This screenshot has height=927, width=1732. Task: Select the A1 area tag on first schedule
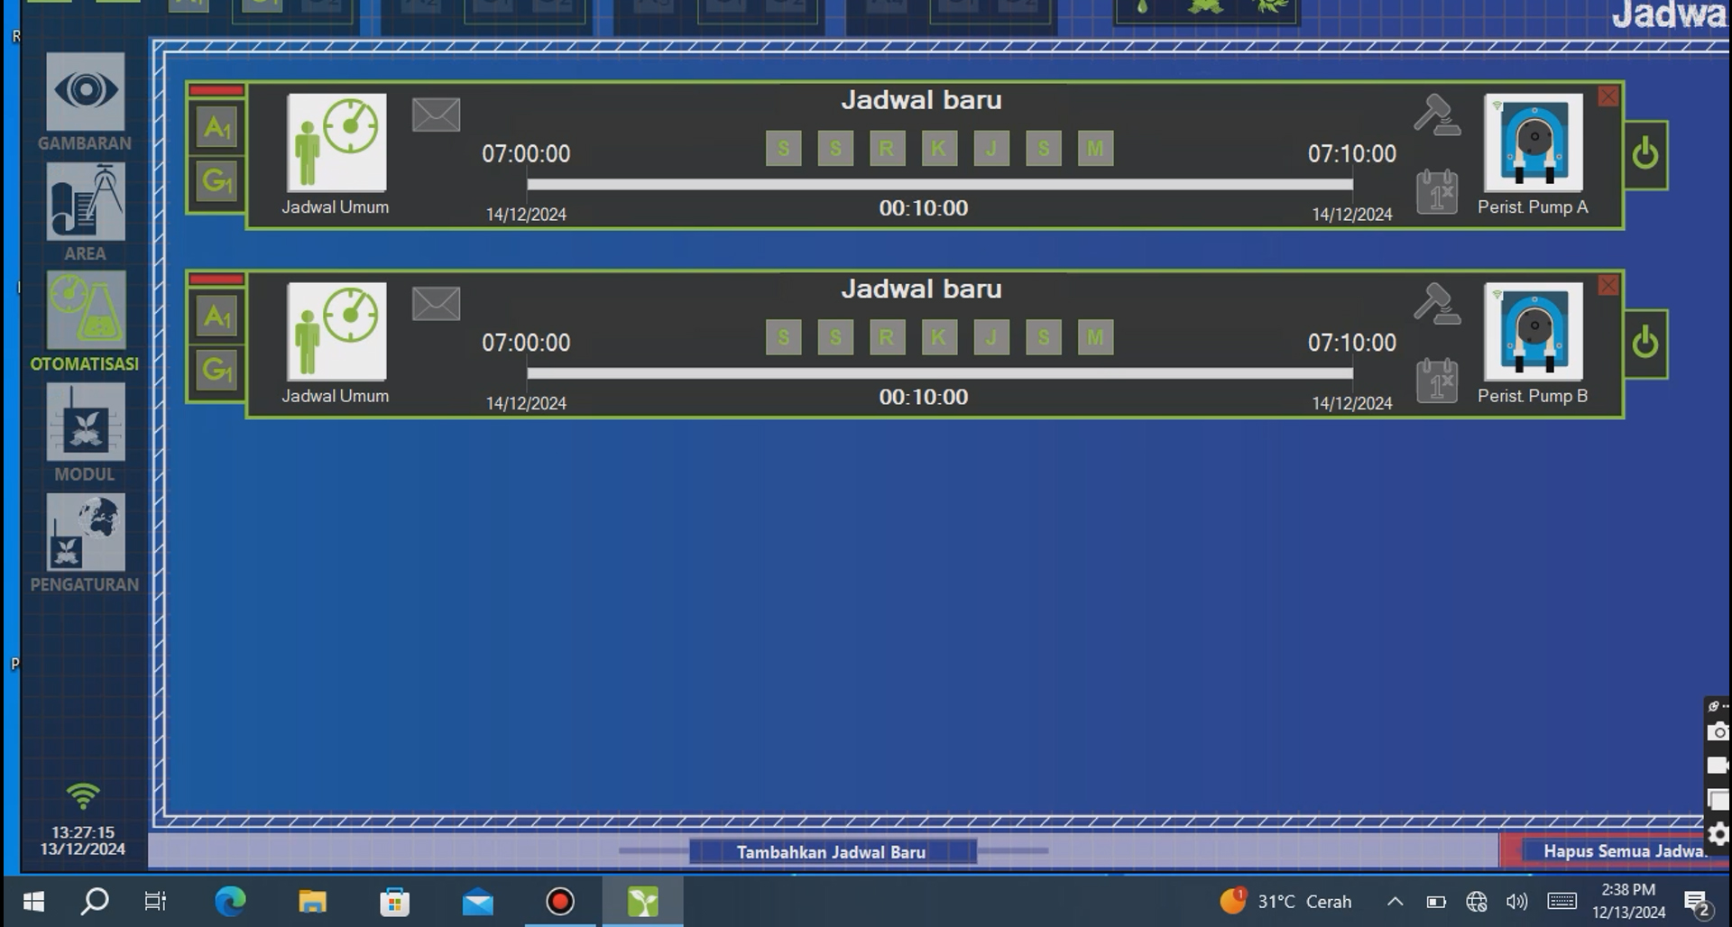(x=216, y=128)
